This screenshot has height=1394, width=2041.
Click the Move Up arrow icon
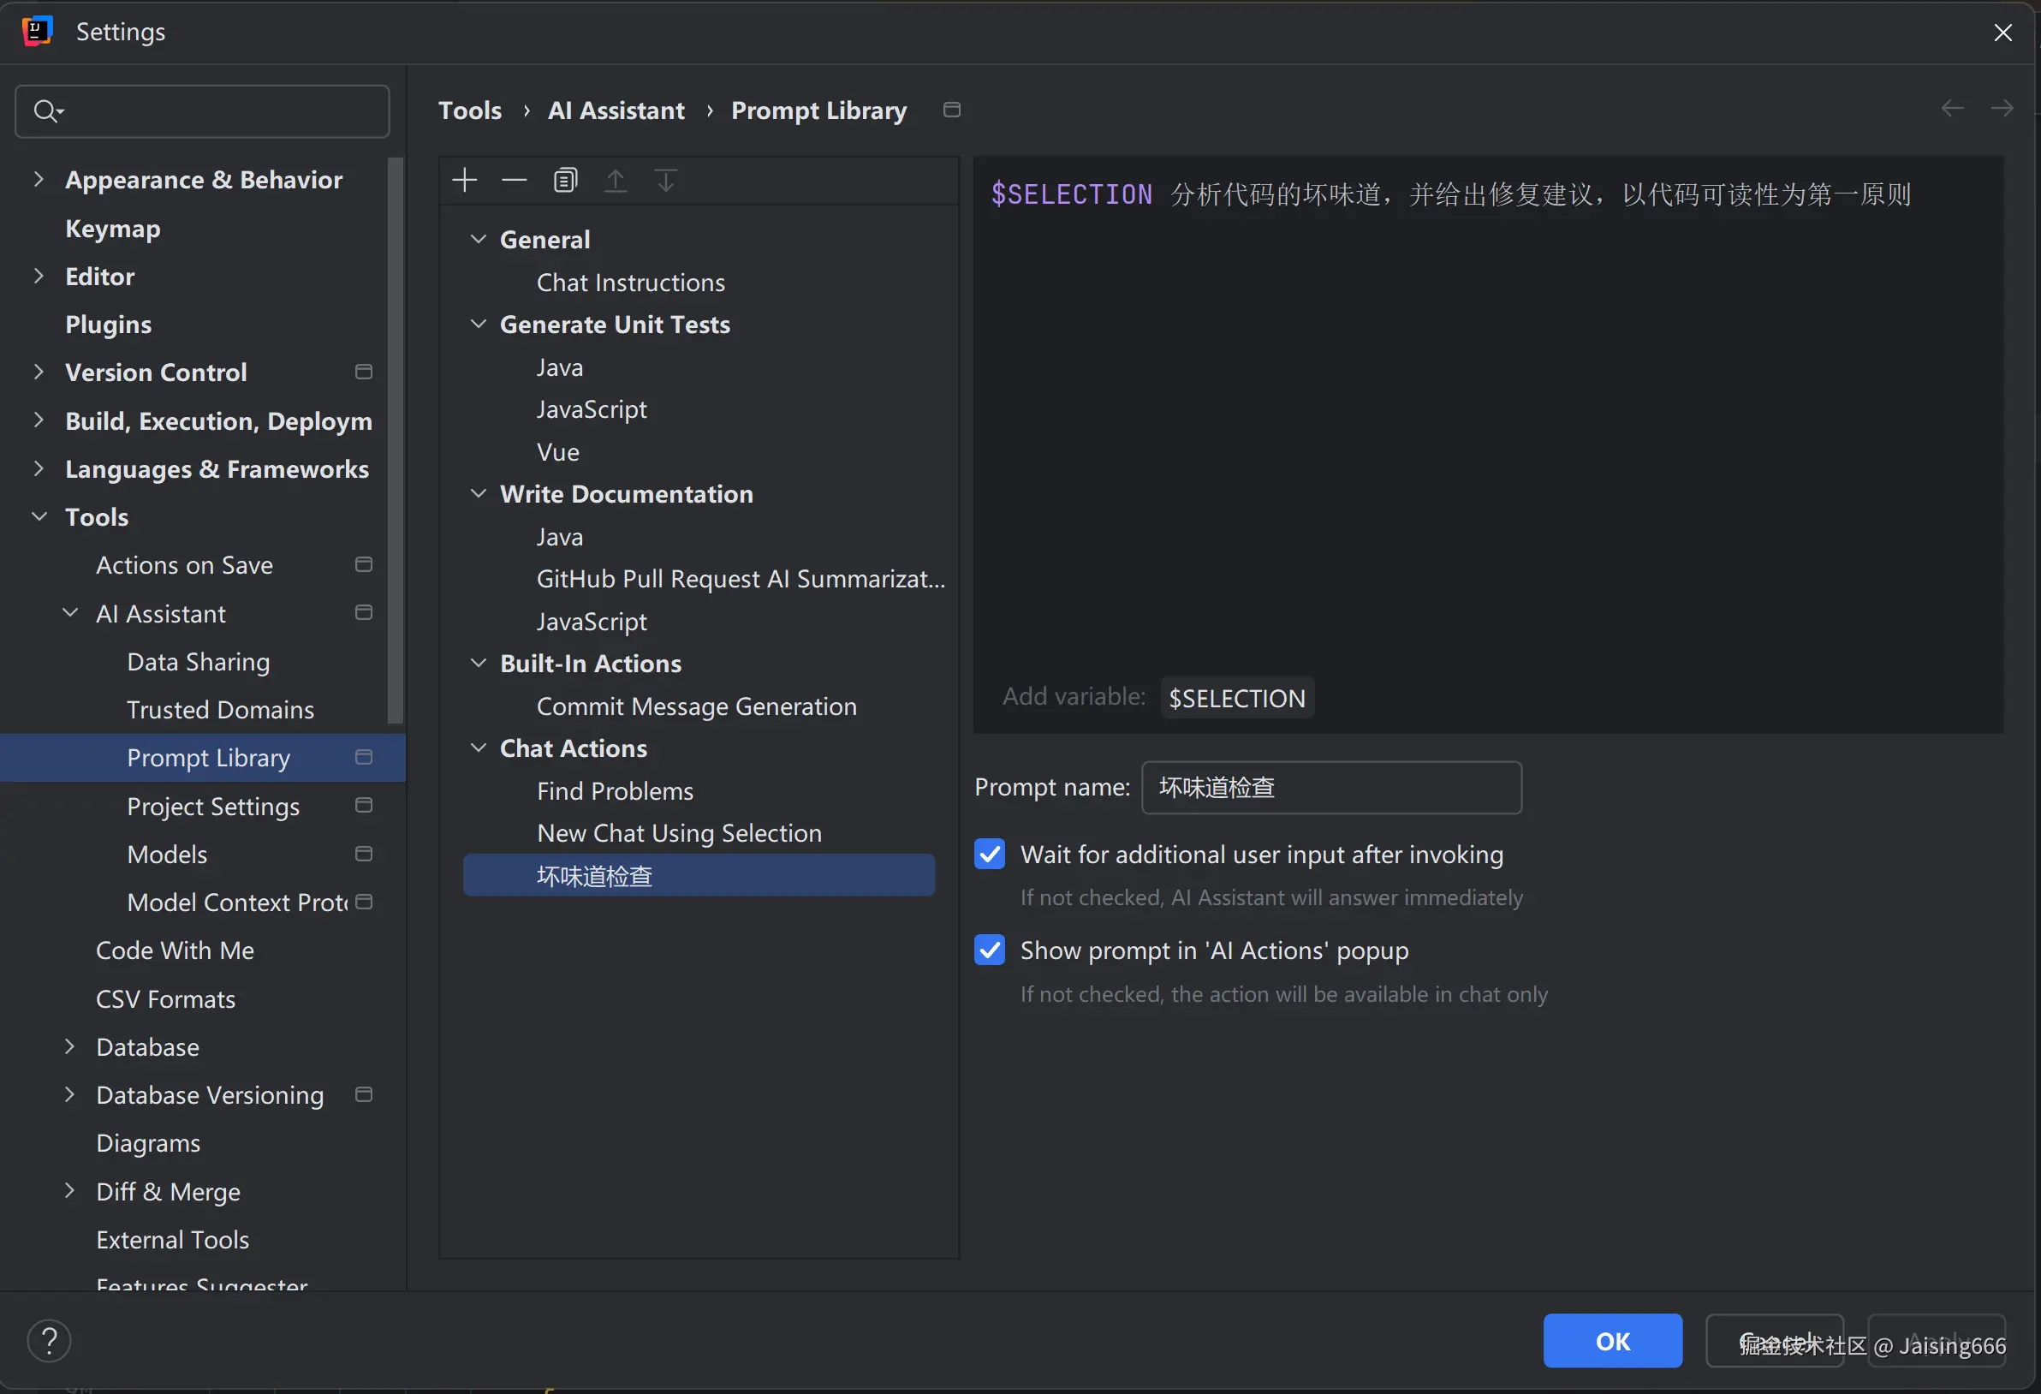click(616, 181)
